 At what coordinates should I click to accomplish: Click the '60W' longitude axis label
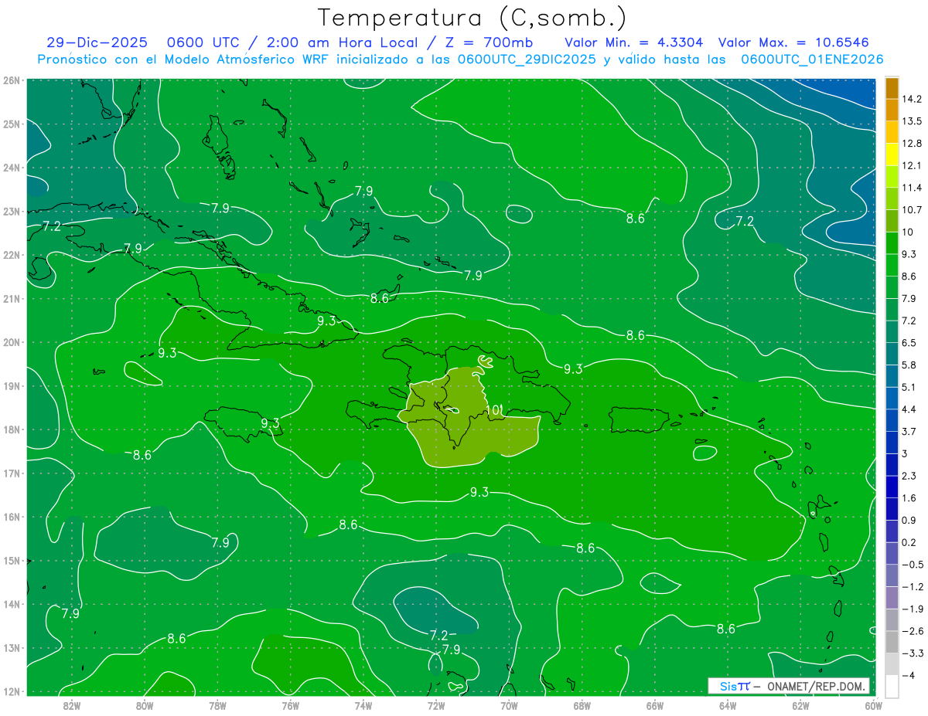tap(873, 705)
